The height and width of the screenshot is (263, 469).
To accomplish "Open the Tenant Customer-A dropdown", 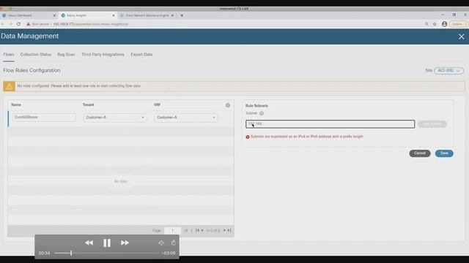I will [115, 118].
